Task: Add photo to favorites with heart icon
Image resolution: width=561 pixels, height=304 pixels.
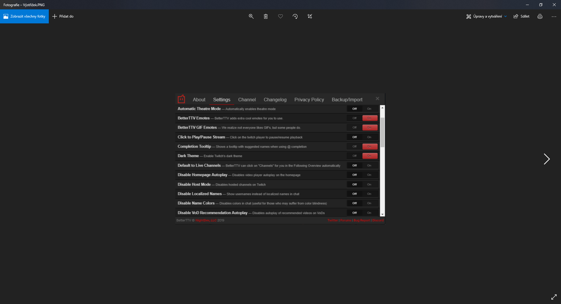Action: coord(280,16)
